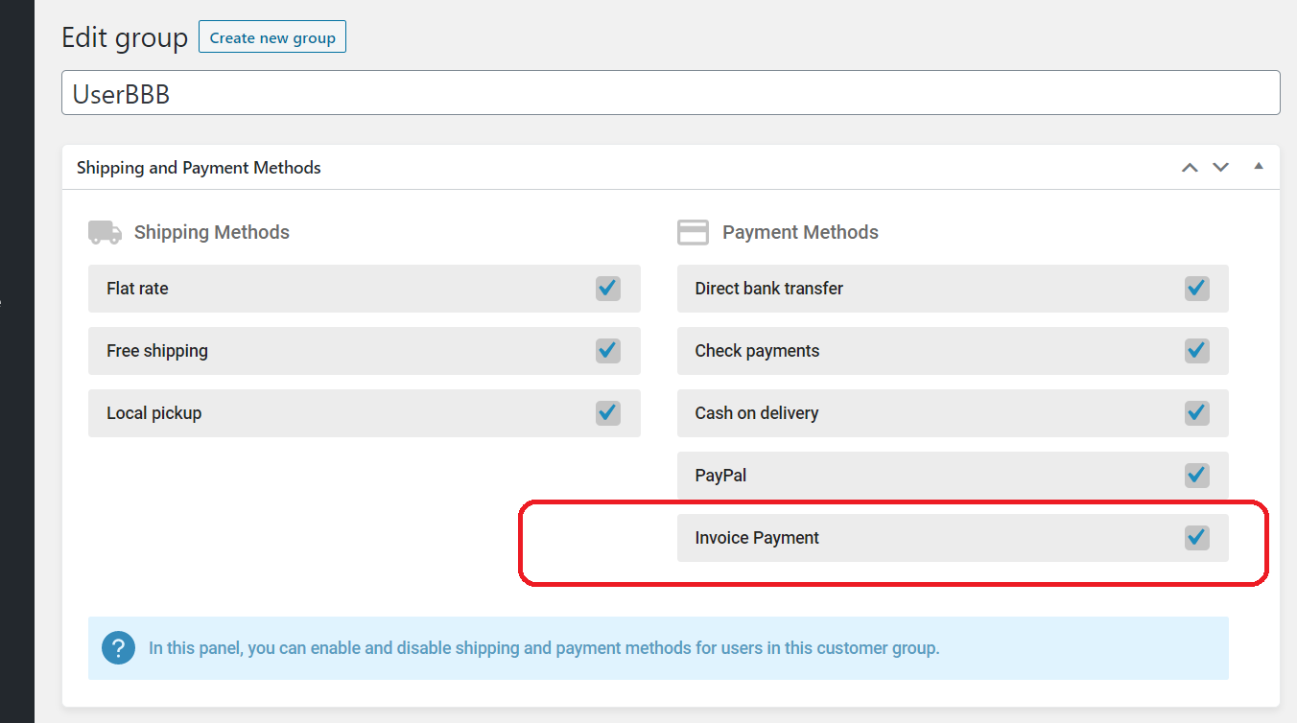Click the Direct bank transfer label
Viewport: 1297px width, 723px height.
click(769, 289)
